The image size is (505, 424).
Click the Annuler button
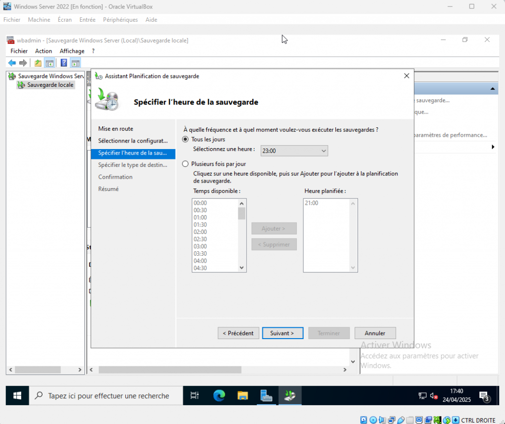click(375, 333)
